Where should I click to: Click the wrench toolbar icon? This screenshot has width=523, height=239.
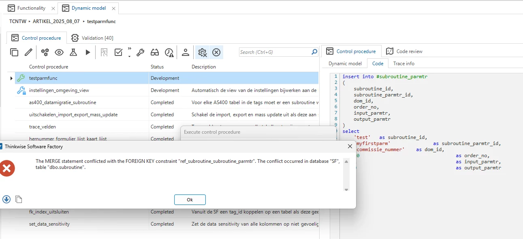[x=141, y=52]
